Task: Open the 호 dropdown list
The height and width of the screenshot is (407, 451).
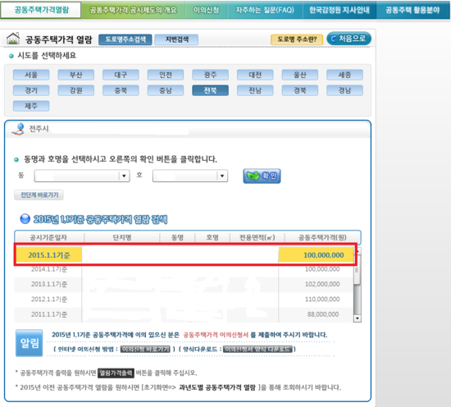Action: [190, 176]
